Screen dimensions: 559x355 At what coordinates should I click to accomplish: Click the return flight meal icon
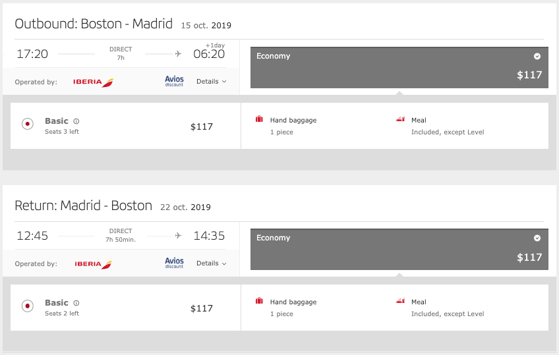tap(400, 302)
